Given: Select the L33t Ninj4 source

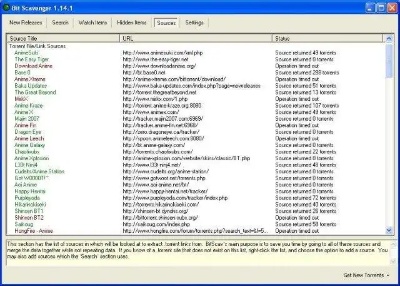Looking at the screenshot, I should pyautogui.click(x=26, y=165).
